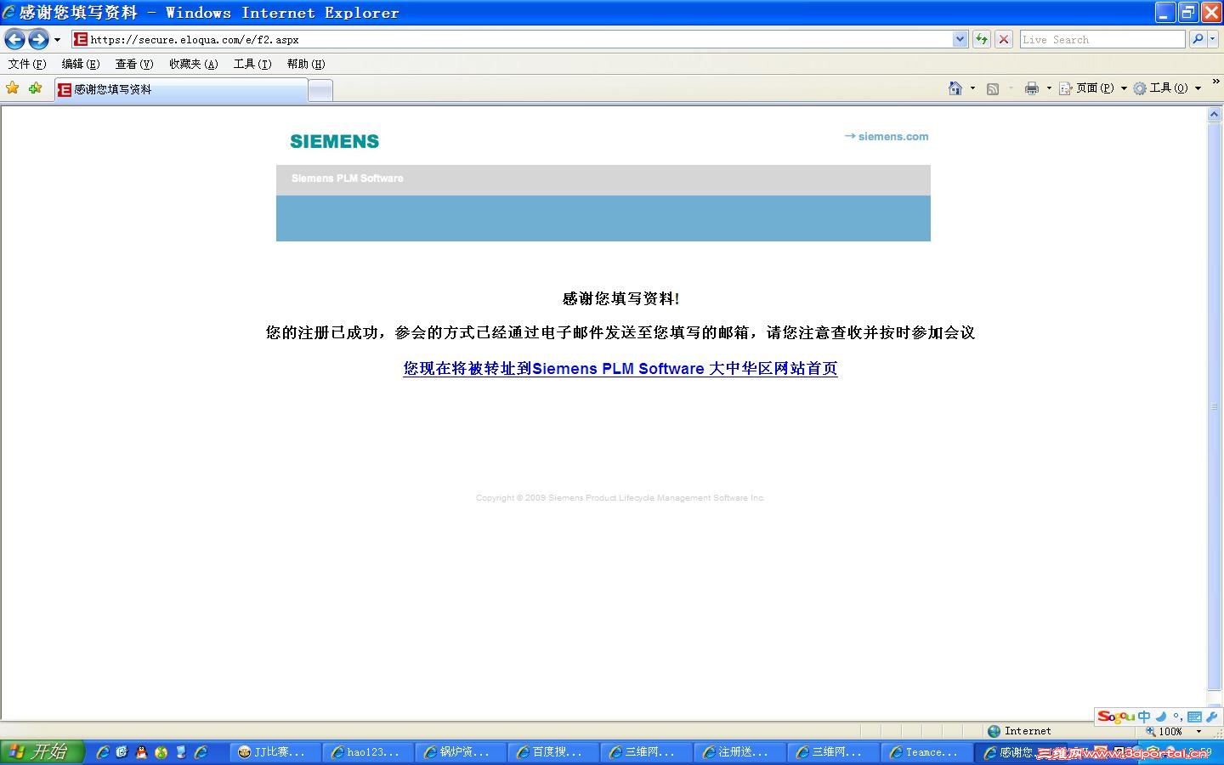Click inside the Live Search box
1224x765 pixels.
pyautogui.click(x=1102, y=39)
